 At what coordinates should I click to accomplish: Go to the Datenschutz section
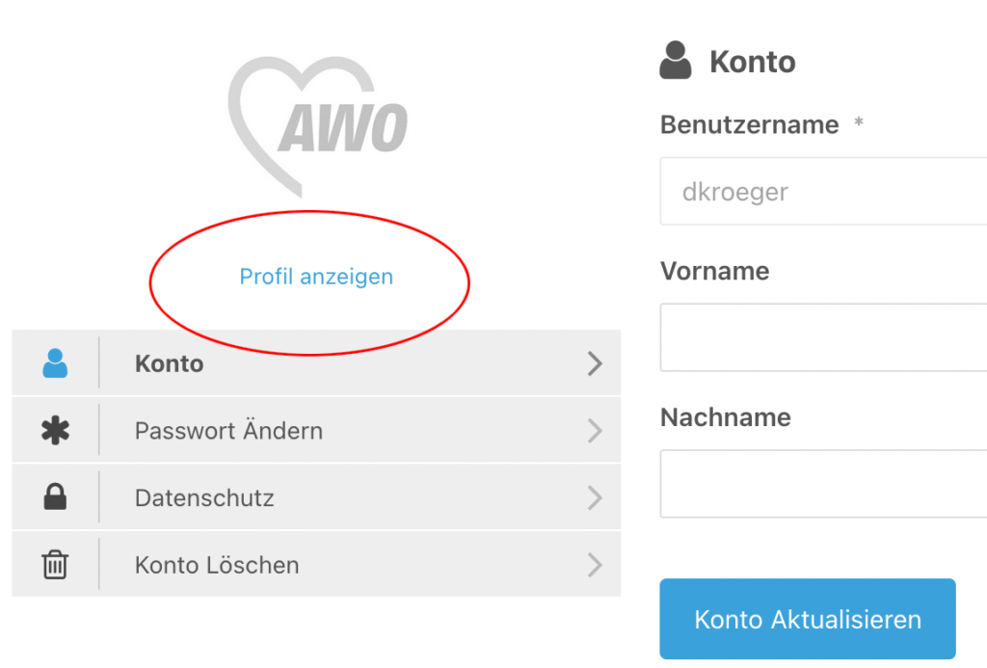204,498
